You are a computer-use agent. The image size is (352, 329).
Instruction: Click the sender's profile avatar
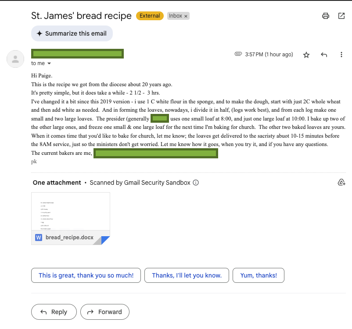point(15,59)
